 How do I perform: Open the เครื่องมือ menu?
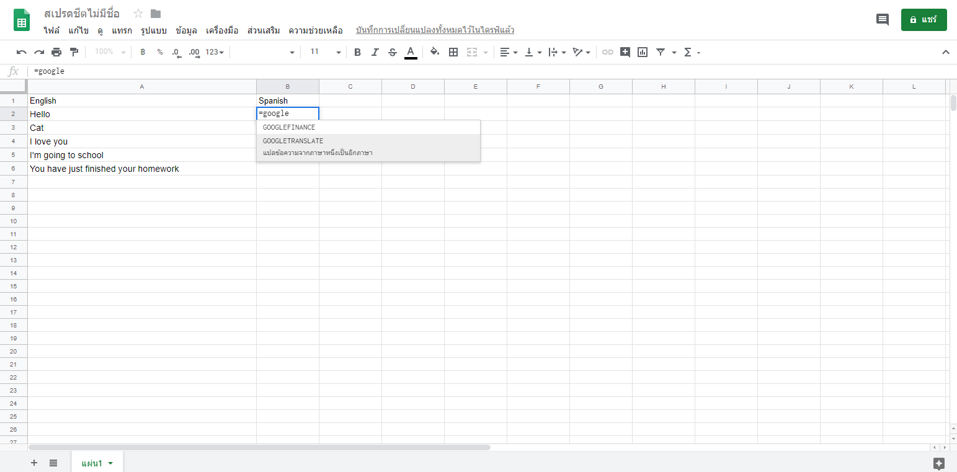coord(222,30)
